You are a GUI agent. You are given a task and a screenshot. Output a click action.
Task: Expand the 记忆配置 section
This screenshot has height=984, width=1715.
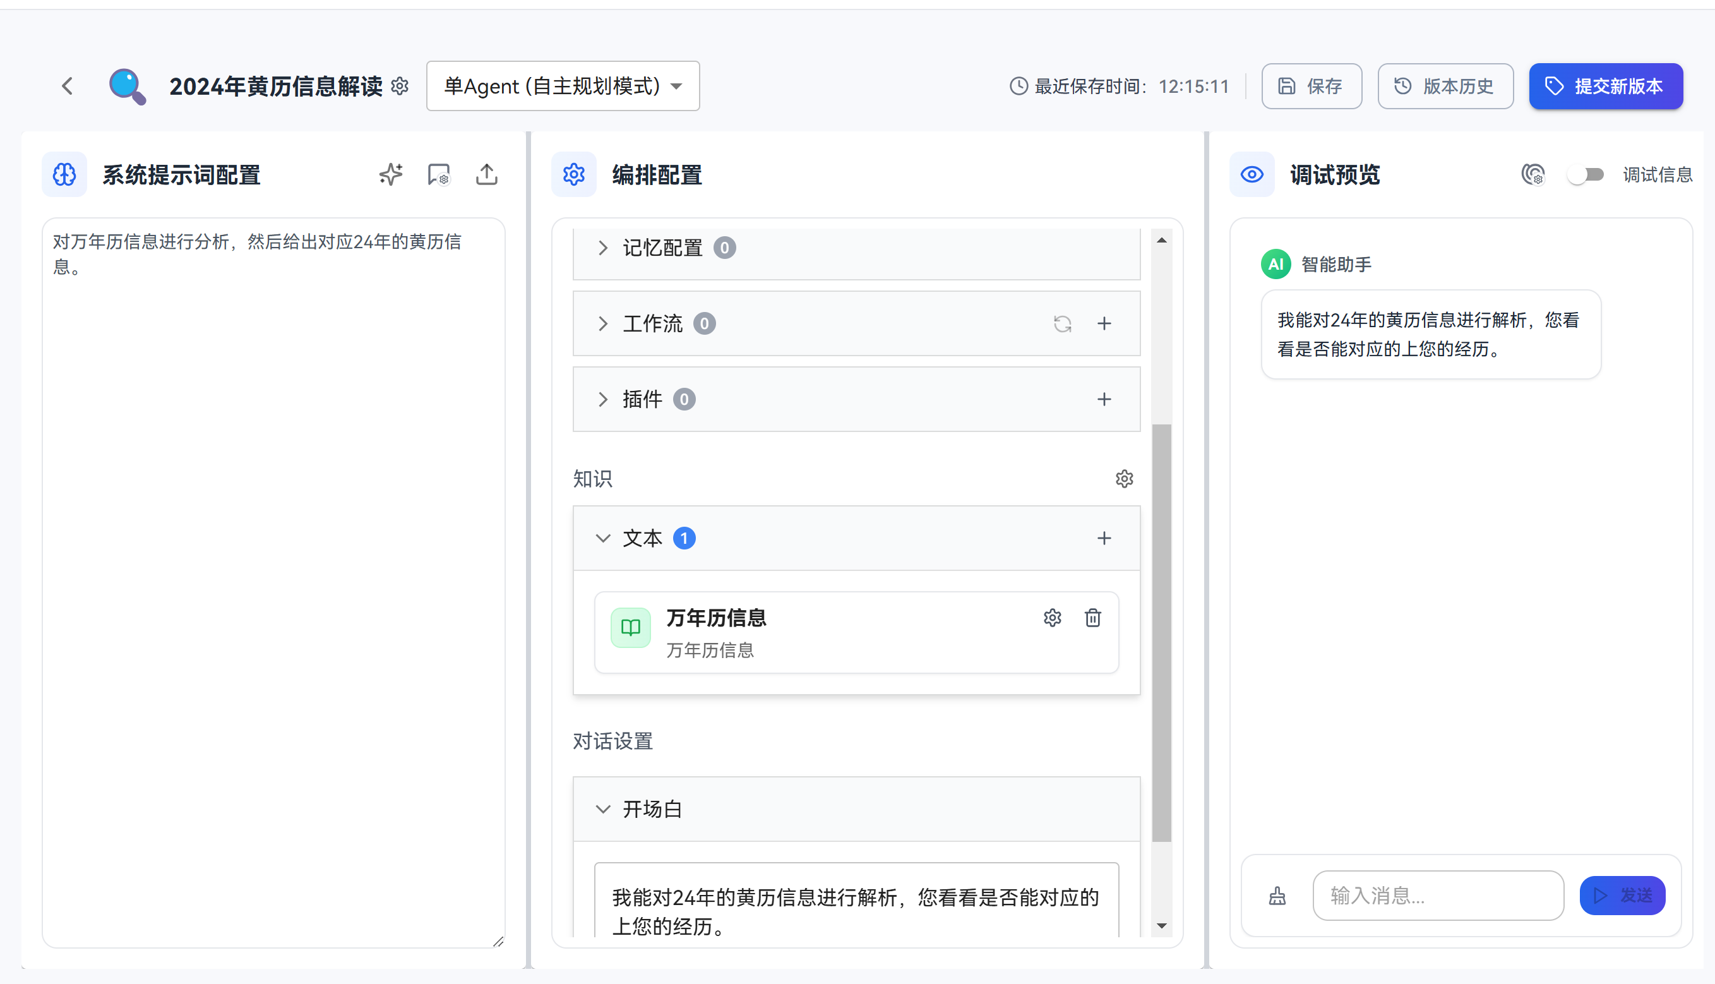(x=602, y=248)
